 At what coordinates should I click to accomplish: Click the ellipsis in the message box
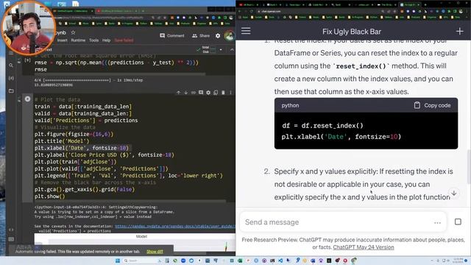point(437,222)
